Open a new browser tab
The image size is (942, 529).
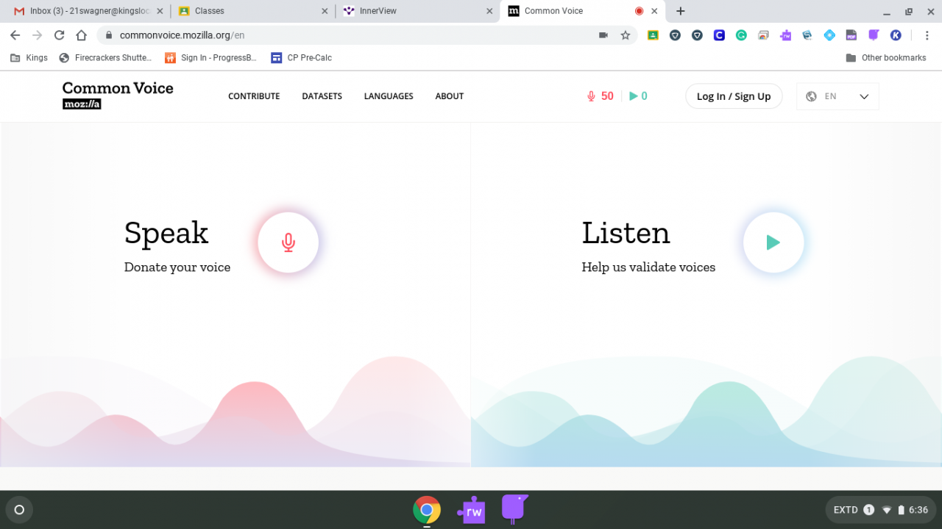(x=681, y=11)
